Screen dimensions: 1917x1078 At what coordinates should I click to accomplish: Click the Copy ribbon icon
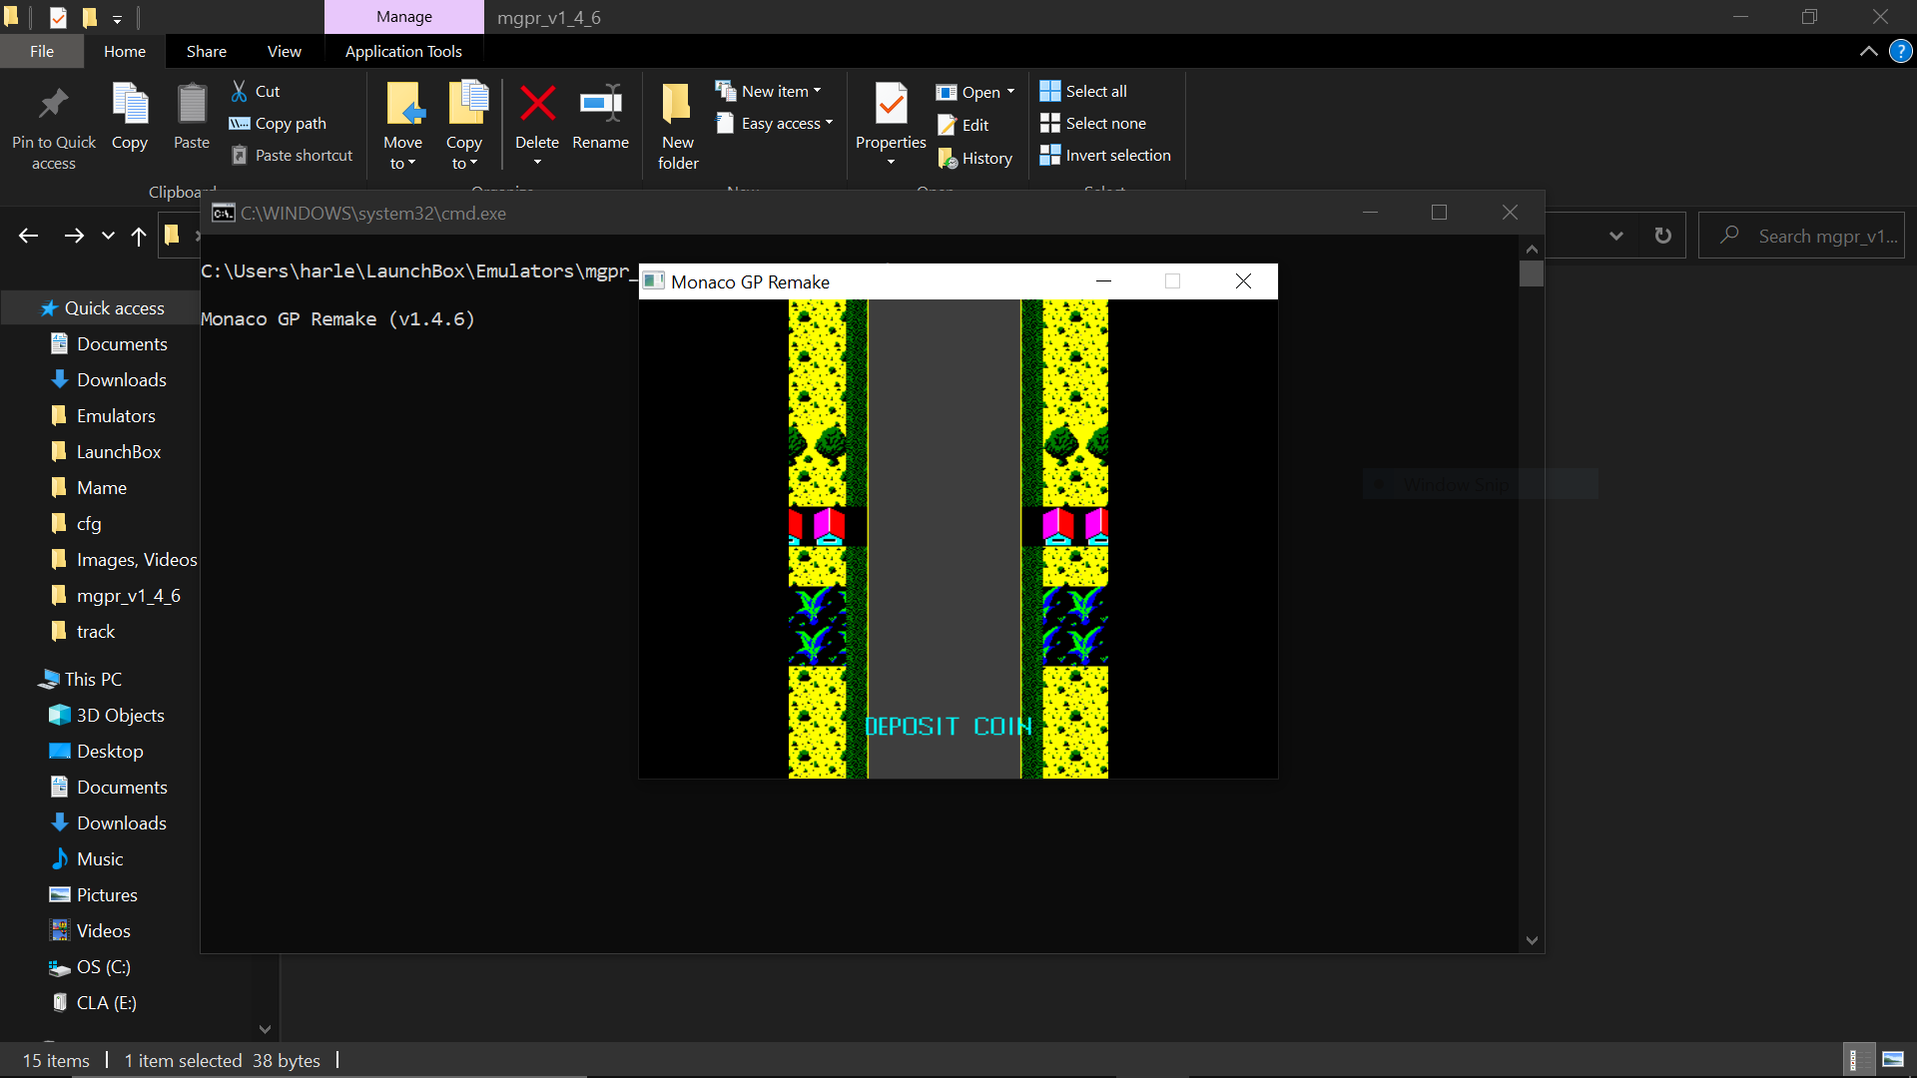pos(130,104)
